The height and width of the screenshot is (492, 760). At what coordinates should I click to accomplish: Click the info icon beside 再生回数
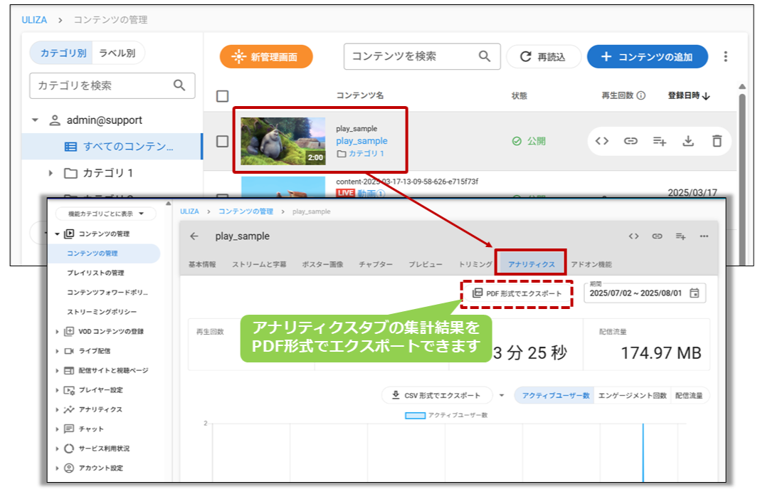click(x=640, y=95)
